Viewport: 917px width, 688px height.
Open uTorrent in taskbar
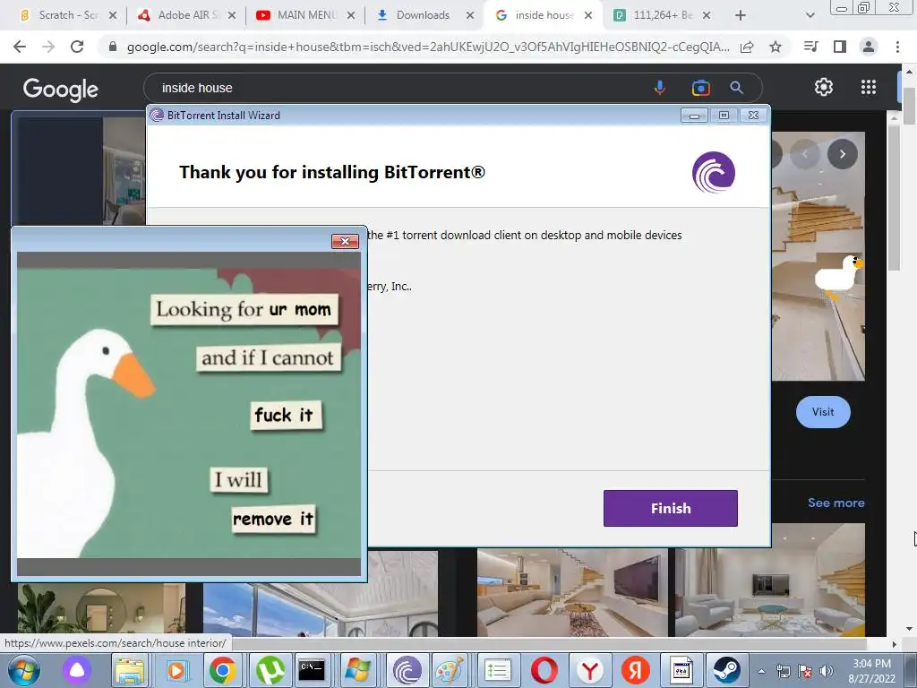[270, 670]
